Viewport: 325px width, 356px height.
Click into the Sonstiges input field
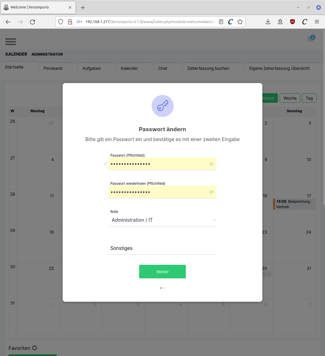[162, 248]
